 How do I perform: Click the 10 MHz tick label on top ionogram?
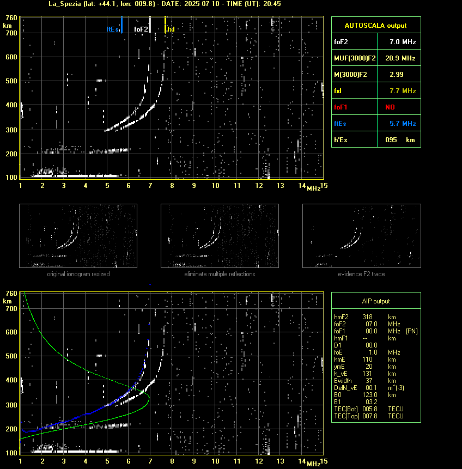[x=215, y=186]
